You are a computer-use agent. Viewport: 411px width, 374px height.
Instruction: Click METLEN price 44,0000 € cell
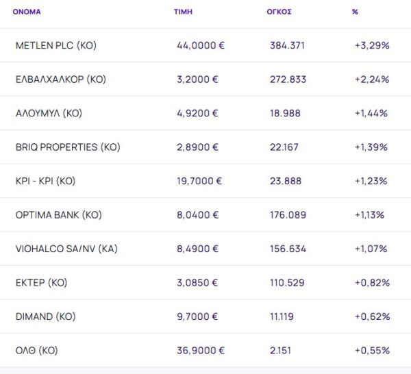point(201,45)
